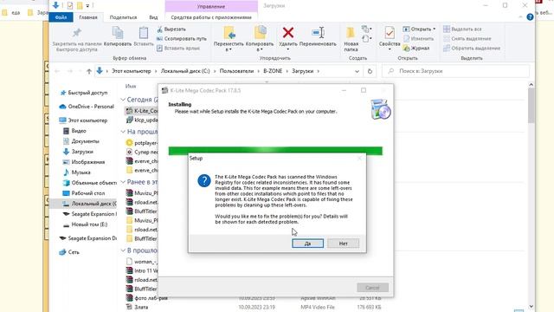Click the Поиск в: Загрузки search field
The image size is (554, 312).
coord(456,71)
